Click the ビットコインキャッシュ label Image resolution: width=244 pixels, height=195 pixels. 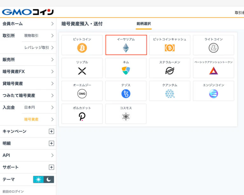click(x=170, y=39)
